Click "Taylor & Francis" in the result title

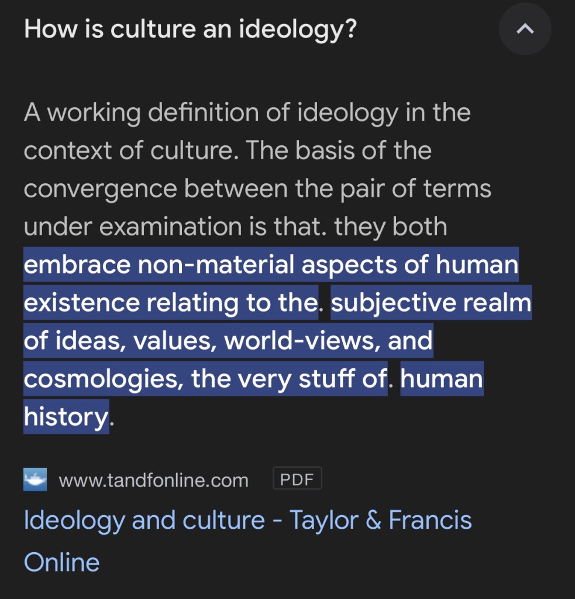[380, 520]
